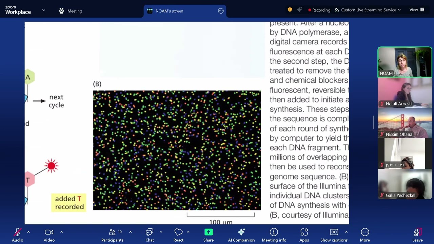Select Nissim Ohana video thumbnail

click(x=405, y=123)
